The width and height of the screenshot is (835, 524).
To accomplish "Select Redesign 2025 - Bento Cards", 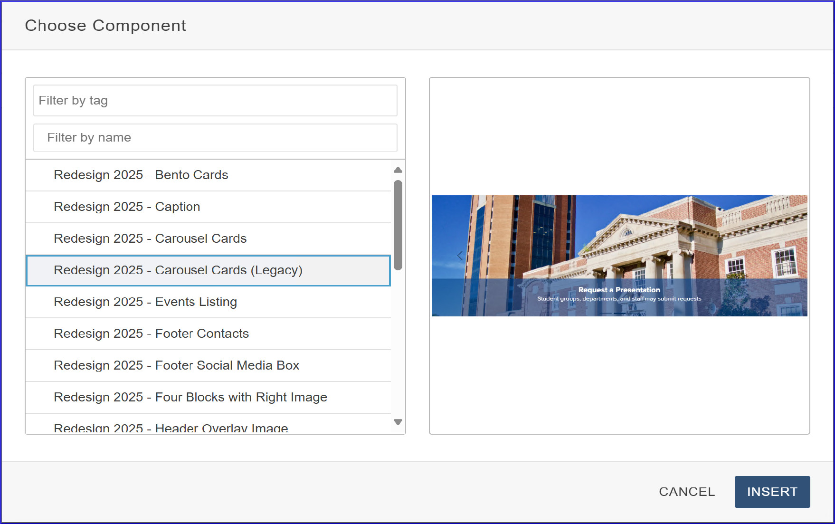I will [x=141, y=175].
